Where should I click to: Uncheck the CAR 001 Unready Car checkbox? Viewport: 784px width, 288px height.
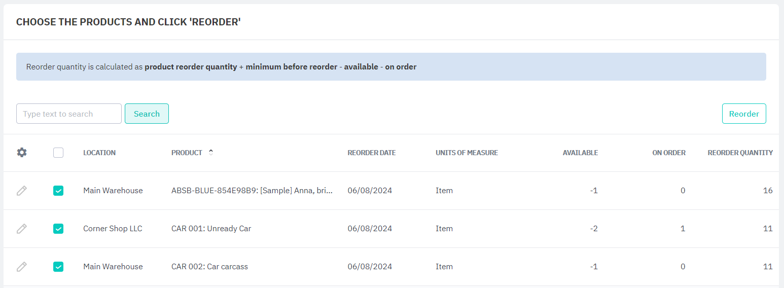click(x=58, y=229)
